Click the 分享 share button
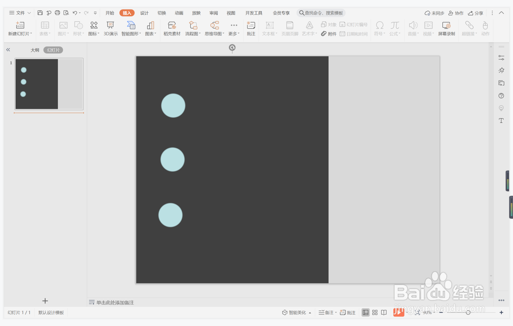This screenshot has height=326, width=513. [x=476, y=13]
